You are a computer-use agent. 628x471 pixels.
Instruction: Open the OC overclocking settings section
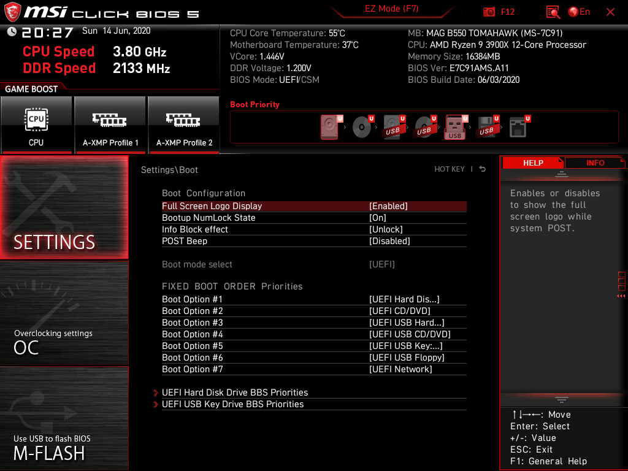64,313
